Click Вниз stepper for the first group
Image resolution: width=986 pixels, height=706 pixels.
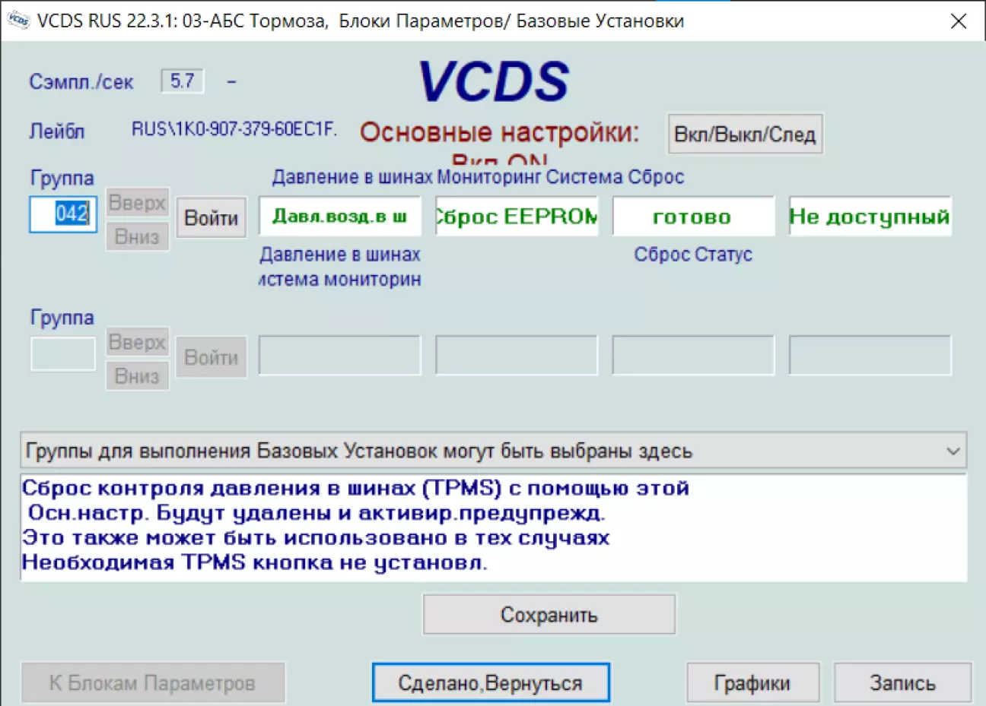pos(137,237)
